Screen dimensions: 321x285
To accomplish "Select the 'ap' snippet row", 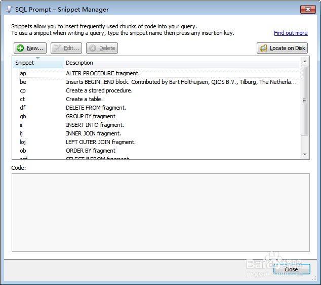I will pyautogui.click(x=159, y=73).
